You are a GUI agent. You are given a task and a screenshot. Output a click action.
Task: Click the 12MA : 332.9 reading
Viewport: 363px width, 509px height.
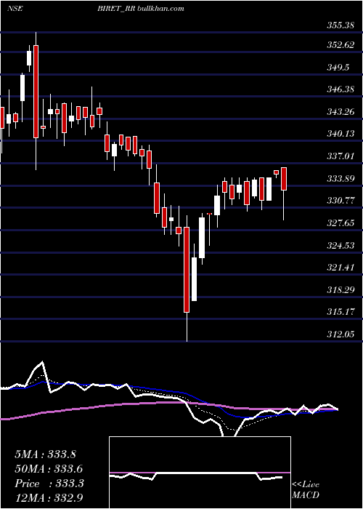click(x=49, y=498)
